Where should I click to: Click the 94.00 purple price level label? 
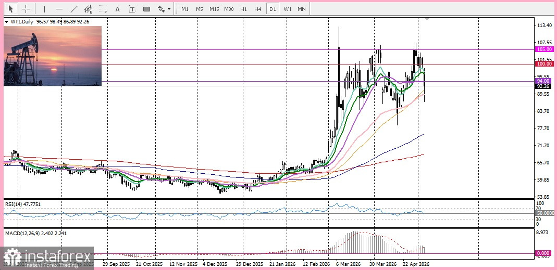pos(544,81)
